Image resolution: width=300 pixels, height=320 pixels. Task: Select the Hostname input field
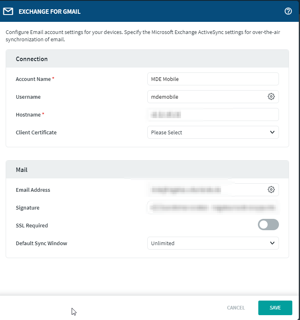pos(213,114)
